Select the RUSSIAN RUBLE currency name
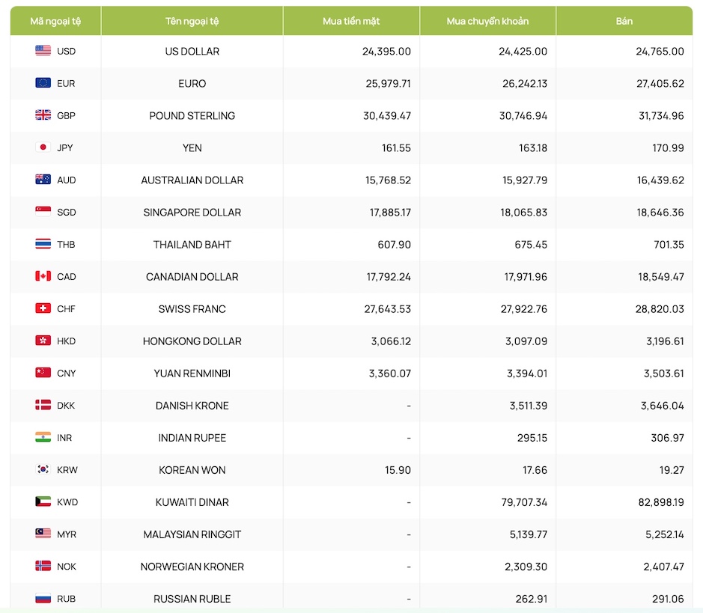The width and height of the screenshot is (703, 613). click(192, 598)
